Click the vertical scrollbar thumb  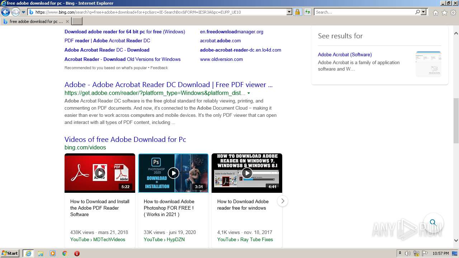tap(456, 120)
